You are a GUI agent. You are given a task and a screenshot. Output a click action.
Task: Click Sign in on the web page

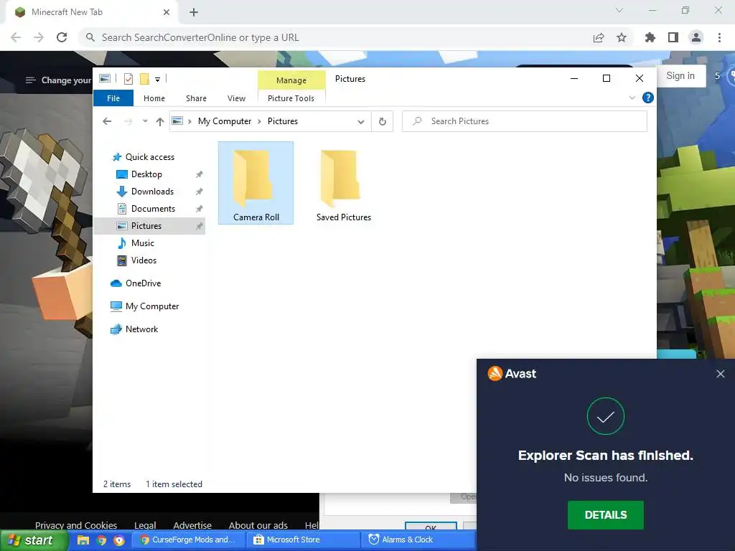coord(680,76)
